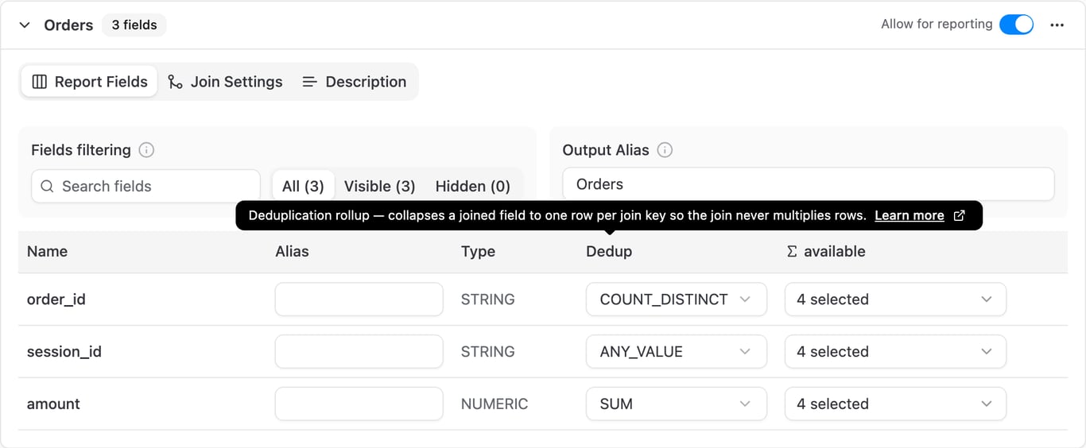
Task: Select the Visible (3) filter
Action: tap(380, 186)
